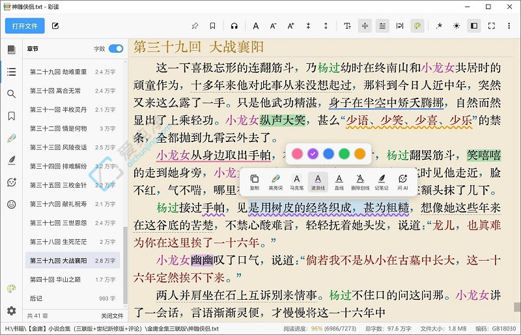This screenshot has height=335, width=521.
Task: Open the search icon in the left sidebar
Action: click(x=11, y=94)
